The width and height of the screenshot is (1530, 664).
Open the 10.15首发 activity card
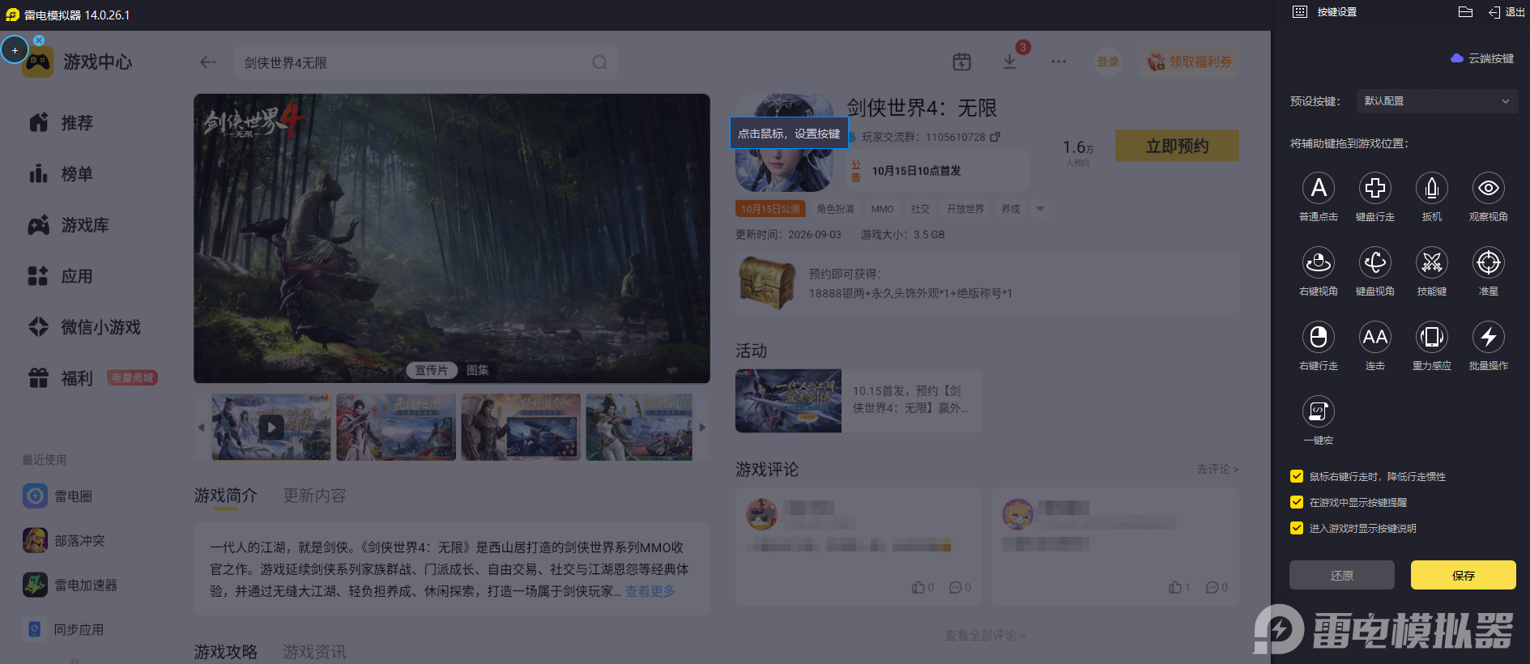click(x=859, y=401)
